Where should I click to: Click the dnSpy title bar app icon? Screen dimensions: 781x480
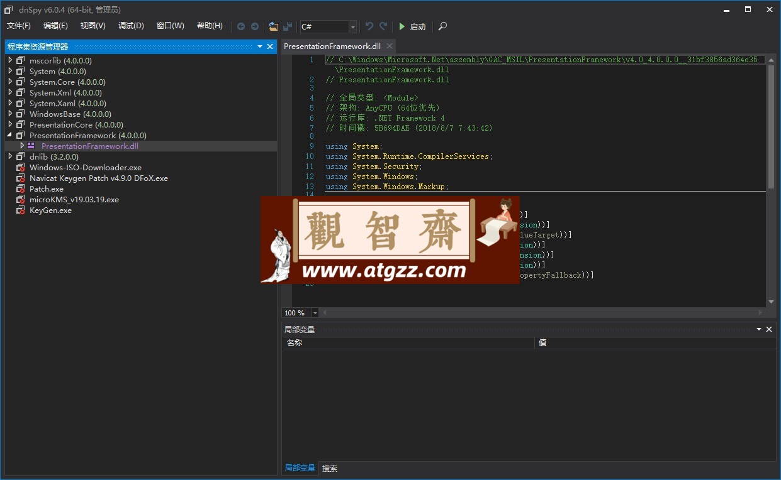pos(8,9)
